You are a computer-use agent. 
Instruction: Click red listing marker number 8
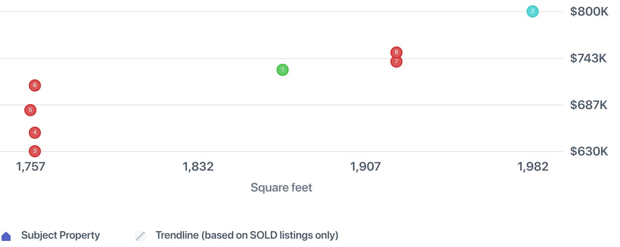[x=396, y=52]
